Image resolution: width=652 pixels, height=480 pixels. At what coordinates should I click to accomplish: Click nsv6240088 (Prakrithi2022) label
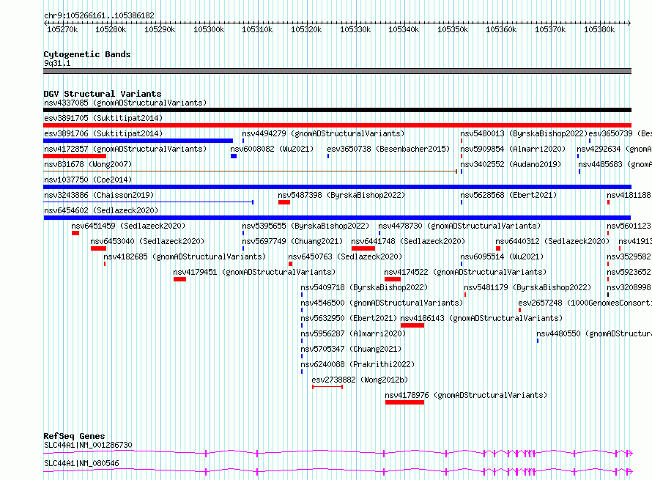[x=358, y=364]
